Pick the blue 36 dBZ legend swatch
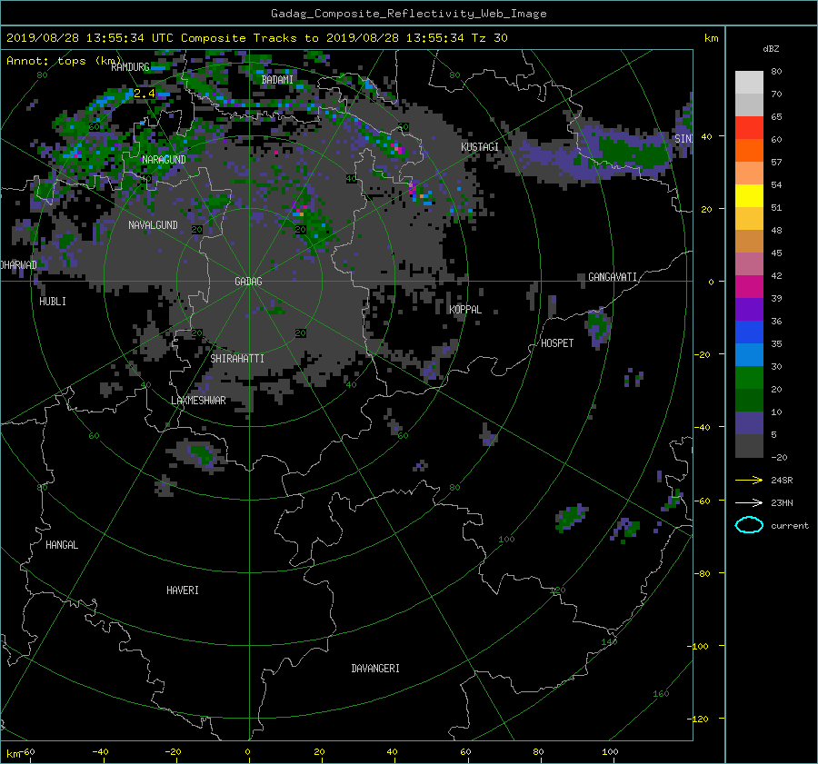The width and height of the screenshot is (818, 764). click(749, 332)
